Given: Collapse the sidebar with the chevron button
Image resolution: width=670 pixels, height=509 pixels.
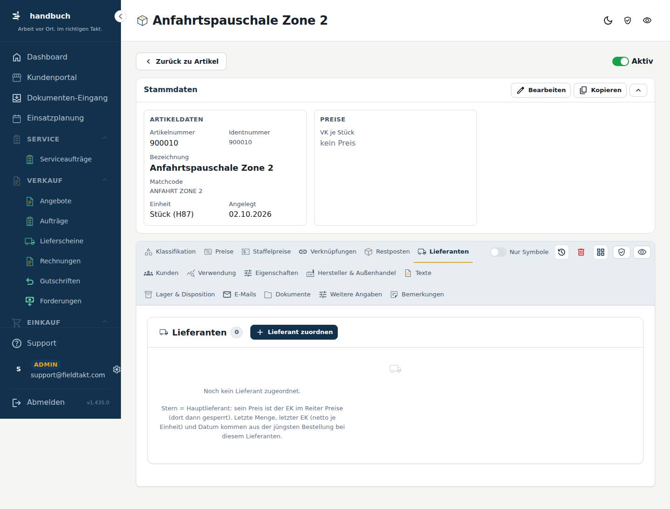Looking at the screenshot, I should pyautogui.click(x=120, y=16).
